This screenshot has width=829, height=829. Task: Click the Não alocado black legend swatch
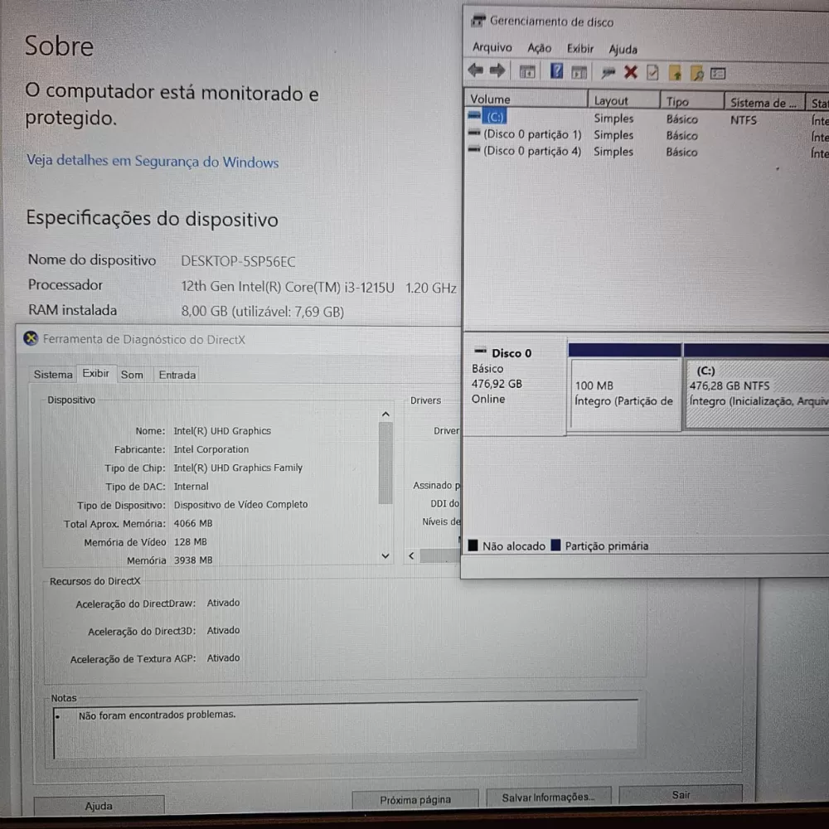tap(473, 545)
